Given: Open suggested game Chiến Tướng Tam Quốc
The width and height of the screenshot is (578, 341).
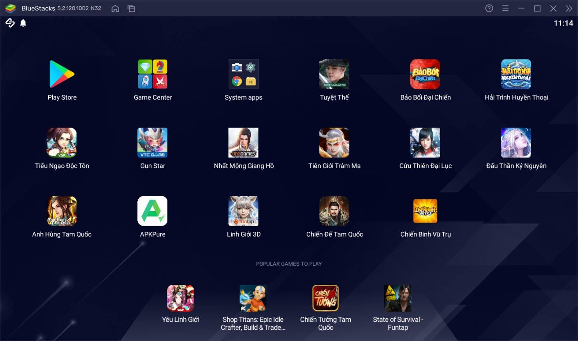Looking at the screenshot, I should [x=326, y=298].
